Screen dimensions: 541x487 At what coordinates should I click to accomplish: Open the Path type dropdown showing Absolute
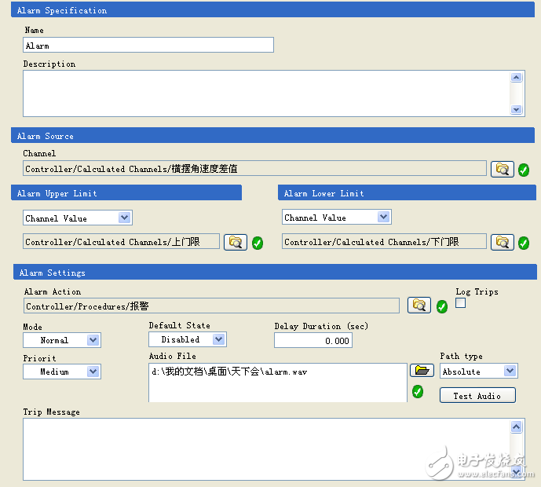point(510,371)
